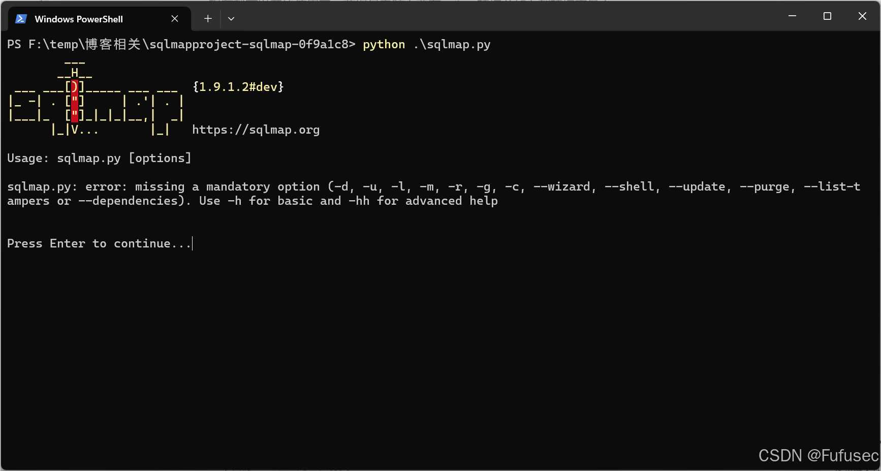881x471 pixels.
Task: Select the sqlmap version text 1.9.1.2#dev
Action: [x=238, y=86]
